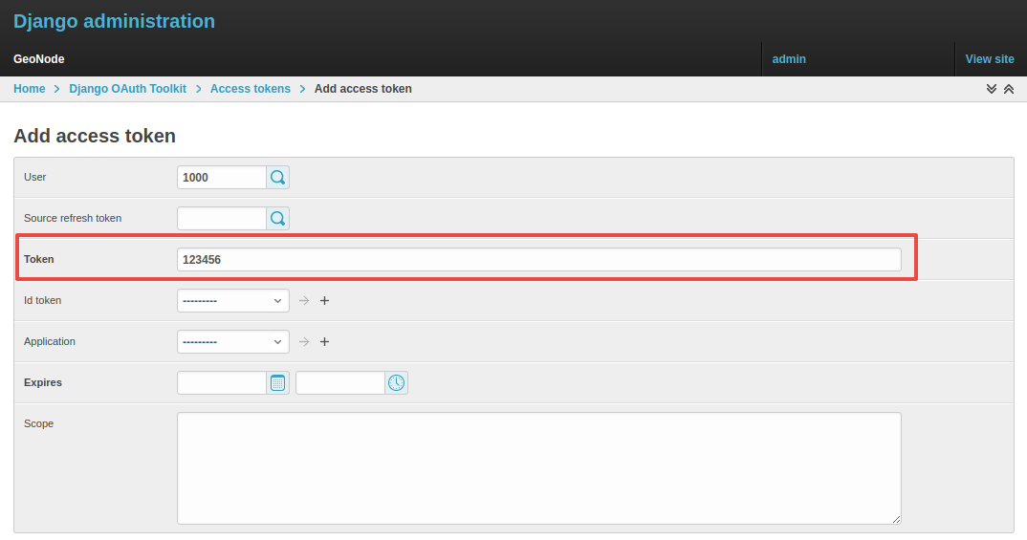Image resolution: width=1027 pixels, height=540 pixels.
Task: Click the View site link
Action: coord(990,59)
